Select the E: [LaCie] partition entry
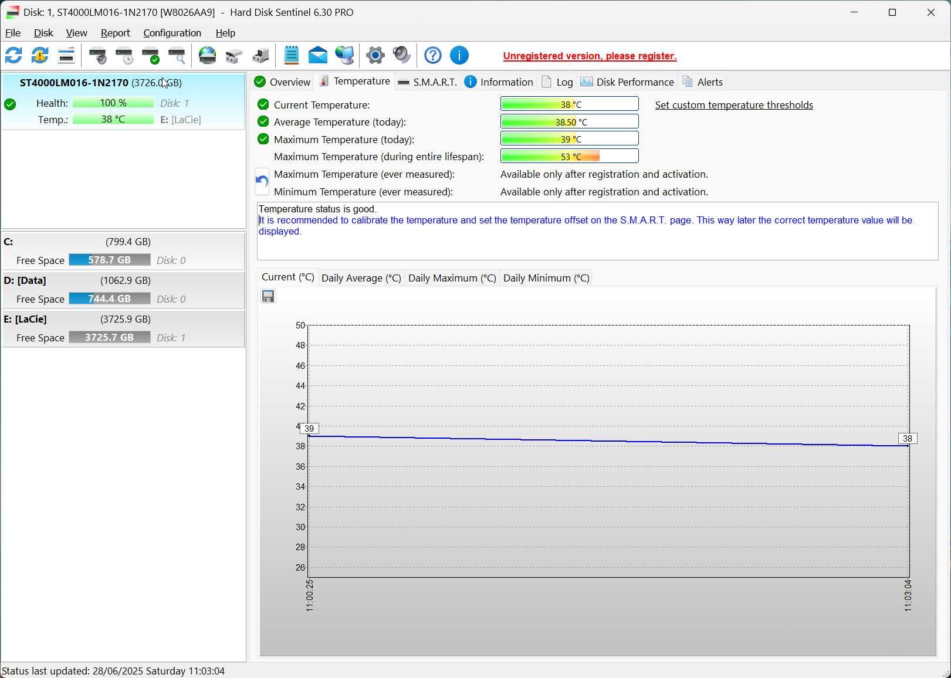 coord(123,328)
